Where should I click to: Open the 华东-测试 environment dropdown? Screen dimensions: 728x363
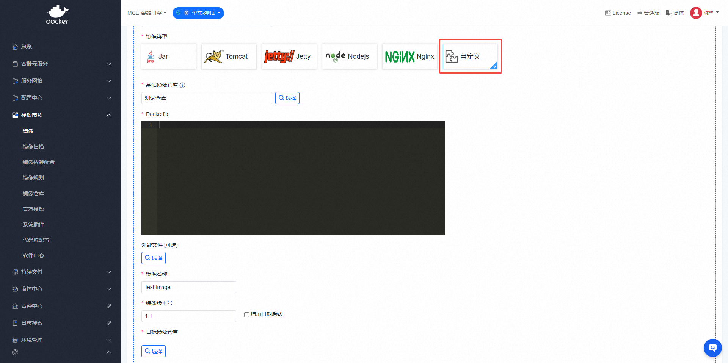[x=198, y=13]
